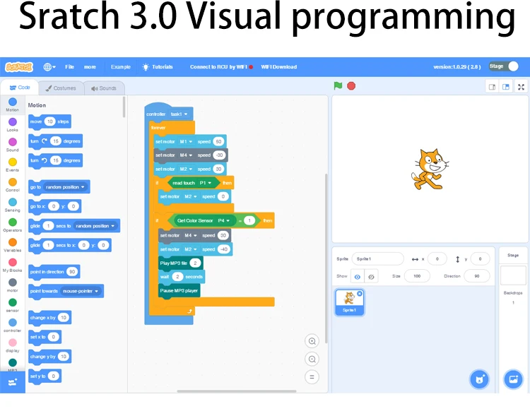This screenshot has height=411, width=530.
Task: Click the Size field showing 100
Action: coord(417,276)
